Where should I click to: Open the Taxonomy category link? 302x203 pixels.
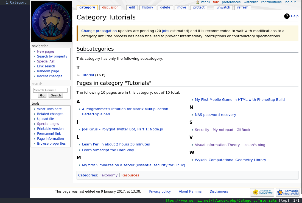[x=109, y=175]
